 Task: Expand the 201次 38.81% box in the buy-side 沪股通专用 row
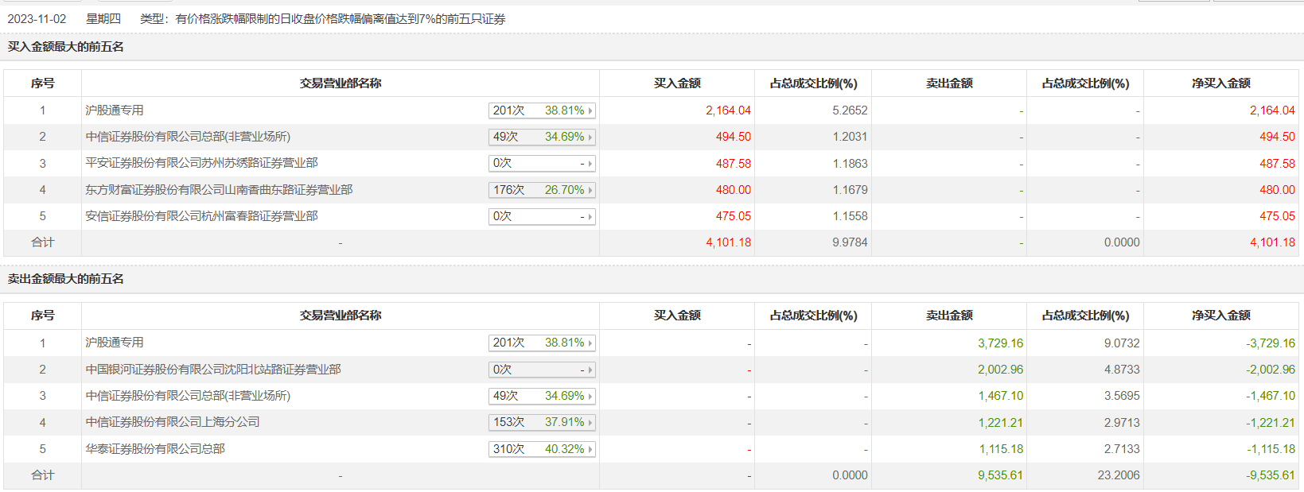[x=542, y=110]
